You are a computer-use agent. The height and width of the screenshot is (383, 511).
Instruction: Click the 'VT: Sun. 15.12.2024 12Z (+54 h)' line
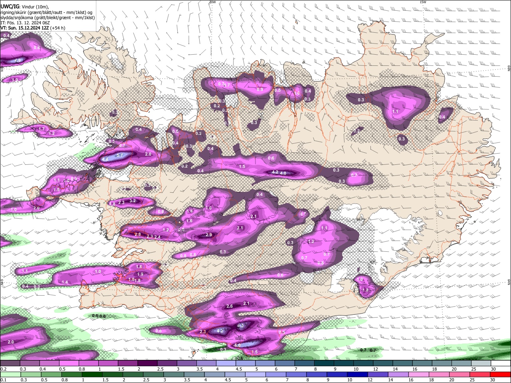33,28
